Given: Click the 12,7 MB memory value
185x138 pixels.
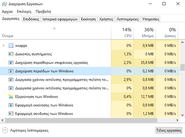Looking at the screenshot, I should tap(147, 97).
